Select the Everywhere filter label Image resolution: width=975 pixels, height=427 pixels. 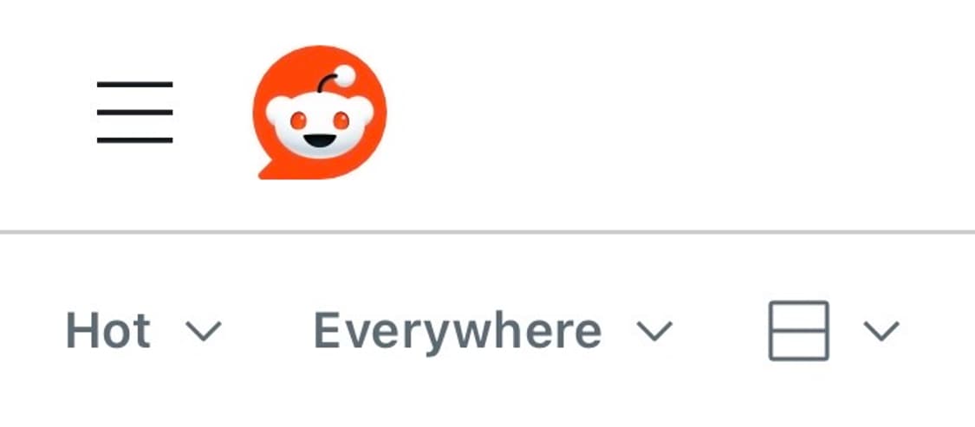click(x=458, y=333)
